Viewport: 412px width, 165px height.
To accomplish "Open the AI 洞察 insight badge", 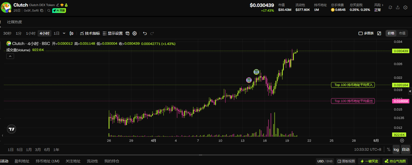I will pyautogui.click(x=59, y=11).
